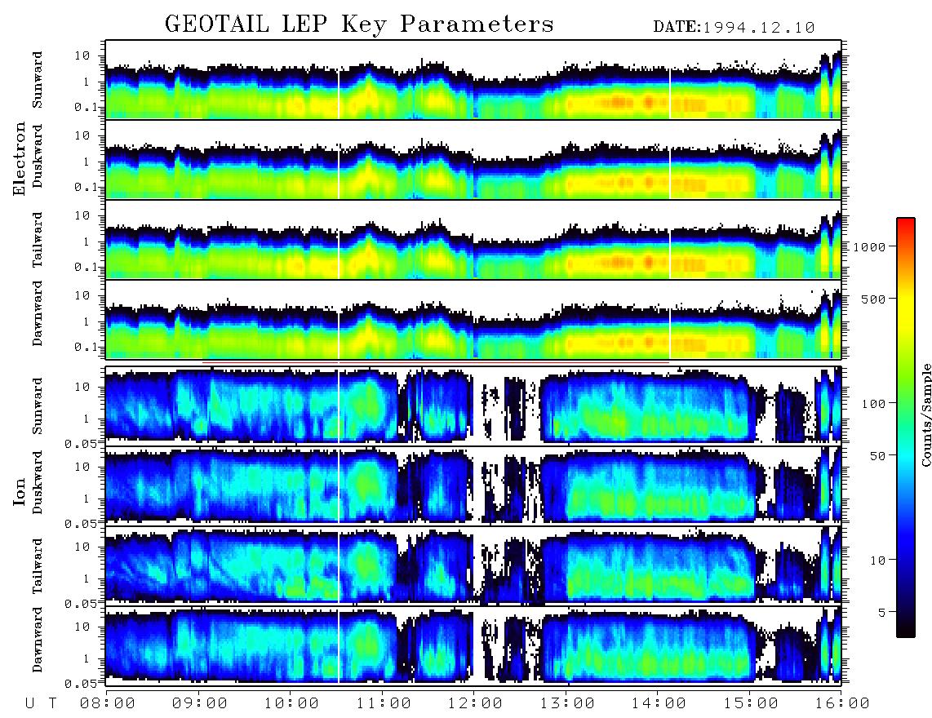Screen dimensions: 932x718
Task: Click the red top end of the colorbar
Action: 906,224
